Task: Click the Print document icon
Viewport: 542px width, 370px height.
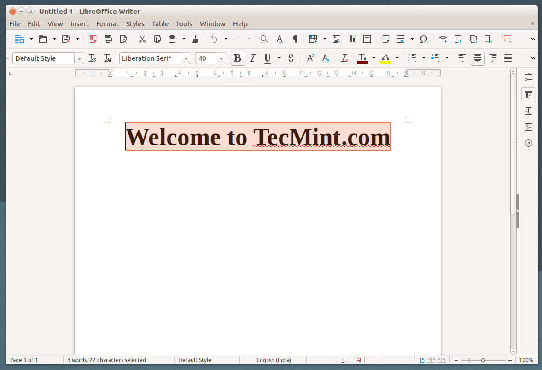Action: point(108,39)
